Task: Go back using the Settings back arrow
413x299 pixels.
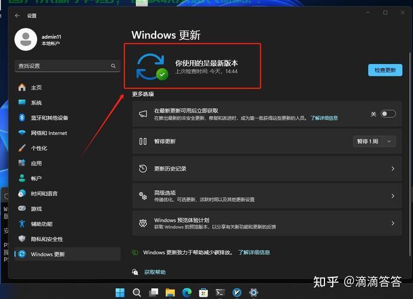Action: click(17, 16)
